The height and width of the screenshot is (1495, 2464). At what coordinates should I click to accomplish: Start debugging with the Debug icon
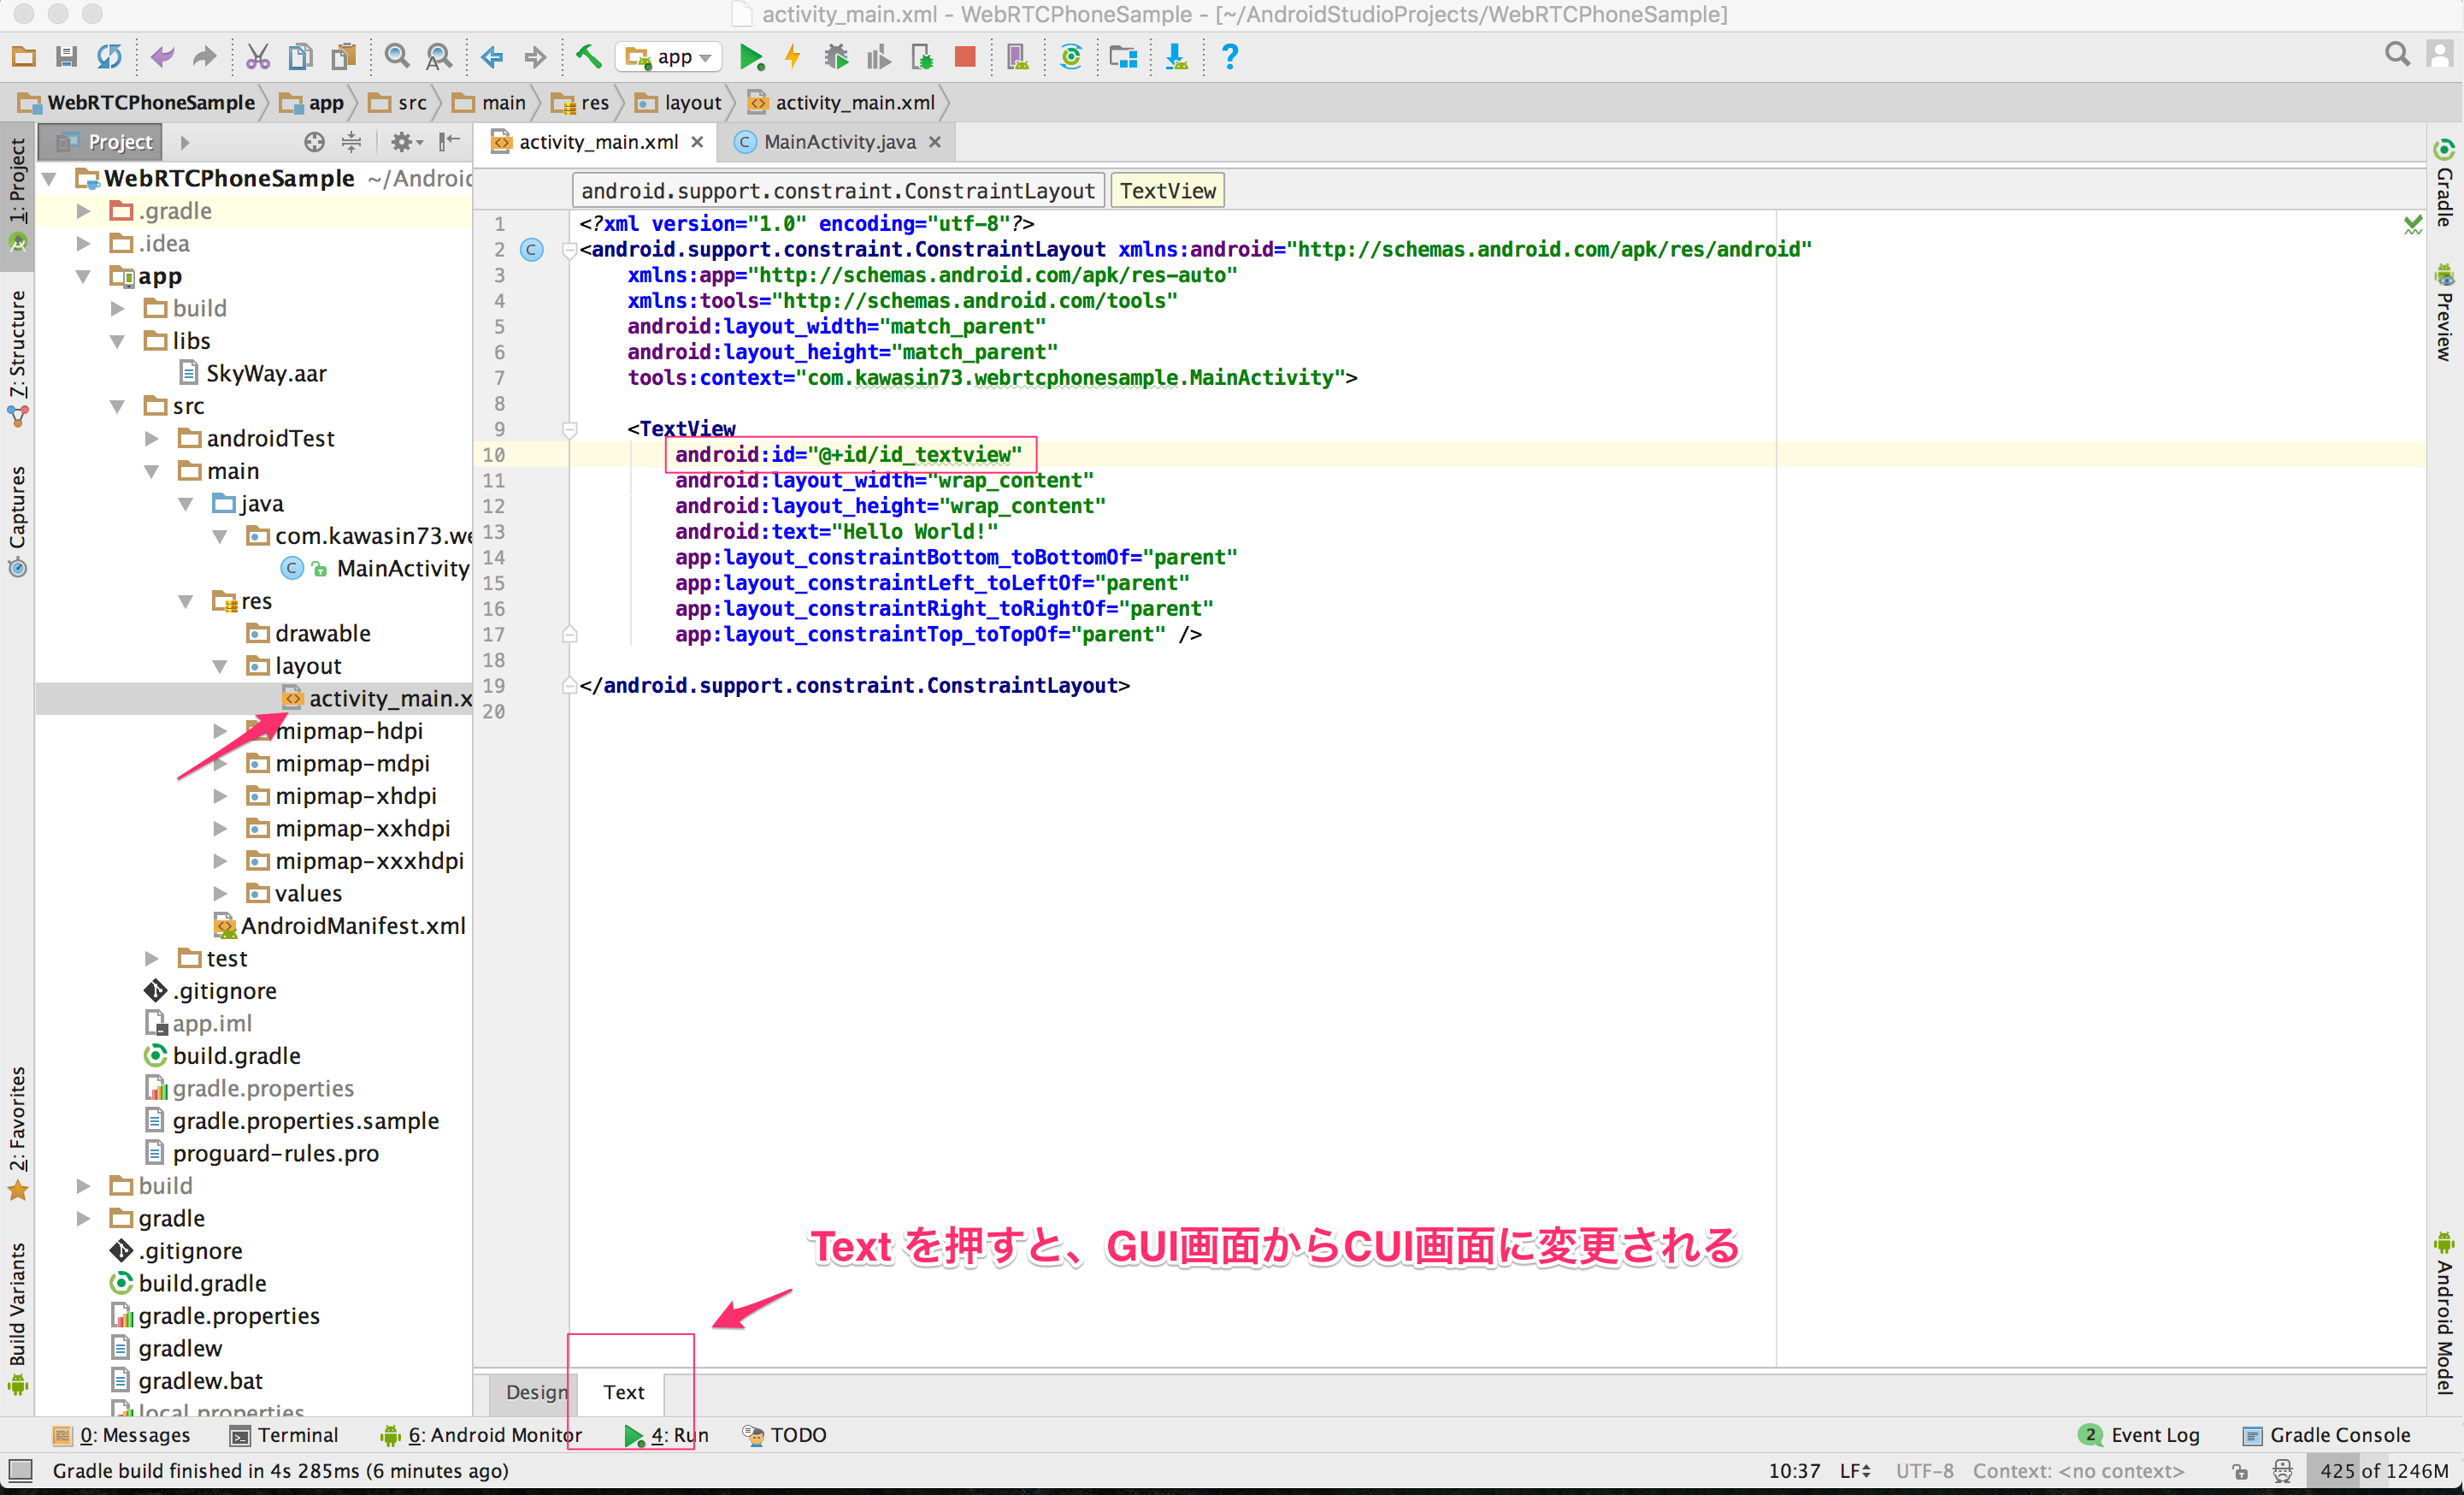point(836,56)
